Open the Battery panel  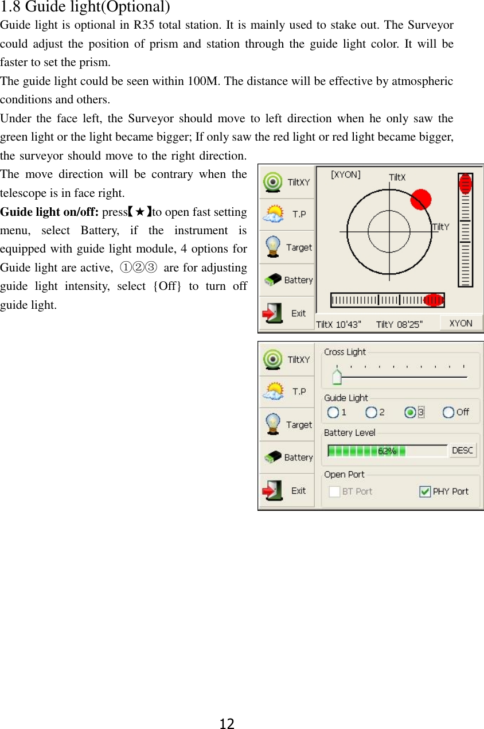coord(287,280)
